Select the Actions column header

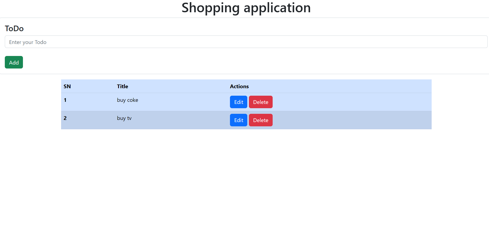pos(239,86)
